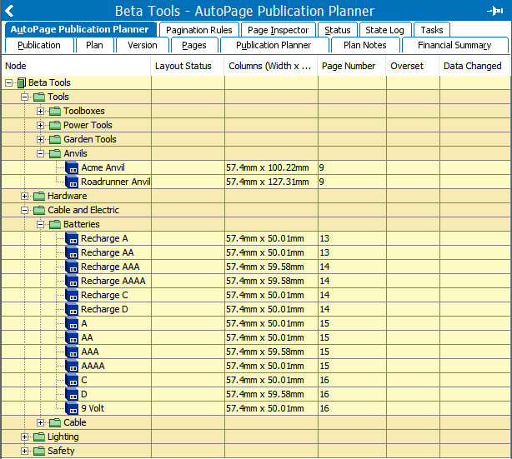Select the Recharge D tree row

[104, 309]
